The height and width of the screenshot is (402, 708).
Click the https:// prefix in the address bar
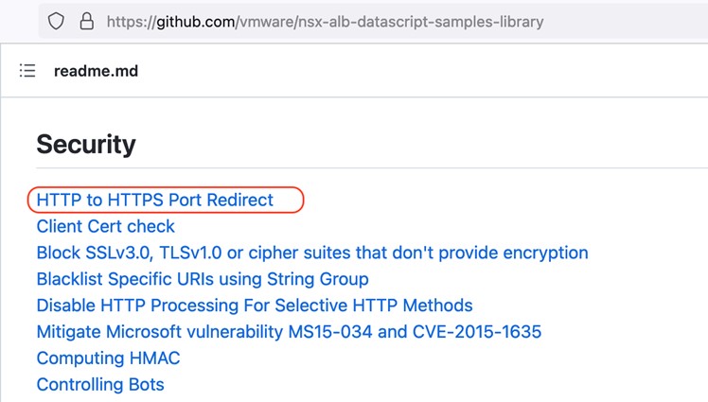point(133,21)
